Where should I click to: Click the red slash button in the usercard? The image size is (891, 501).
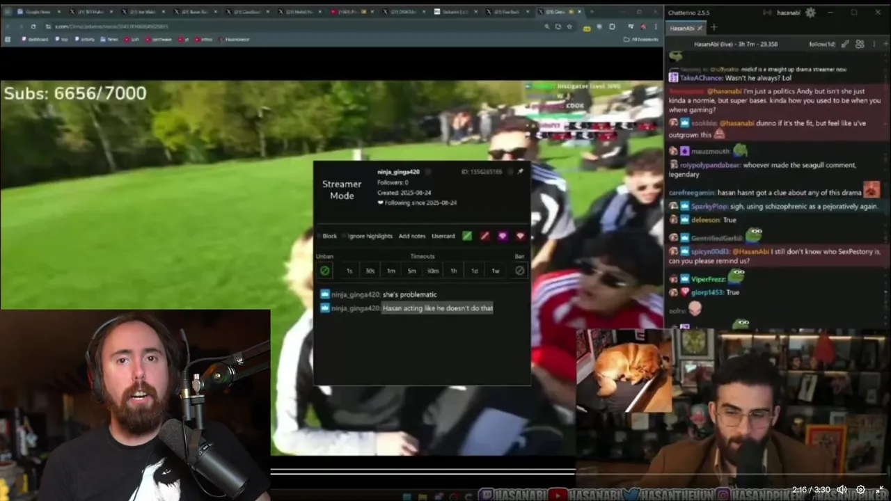pyautogui.click(x=484, y=236)
